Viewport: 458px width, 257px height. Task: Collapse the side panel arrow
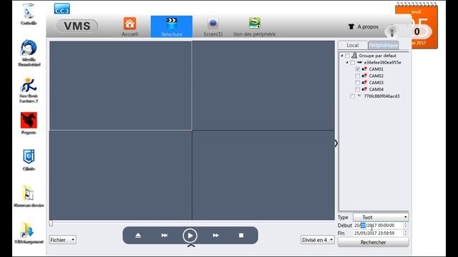[x=336, y=143]
